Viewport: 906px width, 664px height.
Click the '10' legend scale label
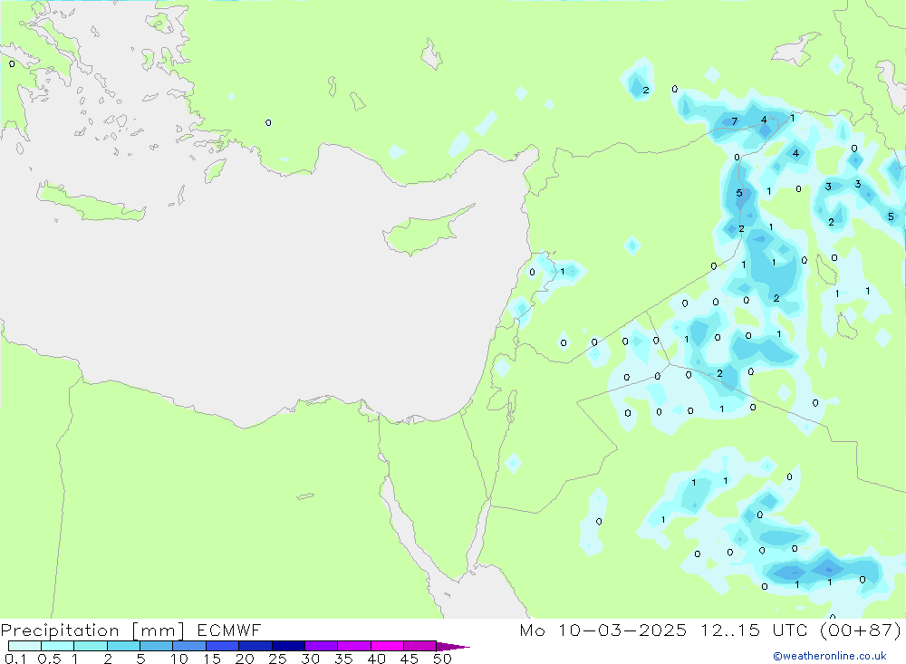(x=179, y=659)
